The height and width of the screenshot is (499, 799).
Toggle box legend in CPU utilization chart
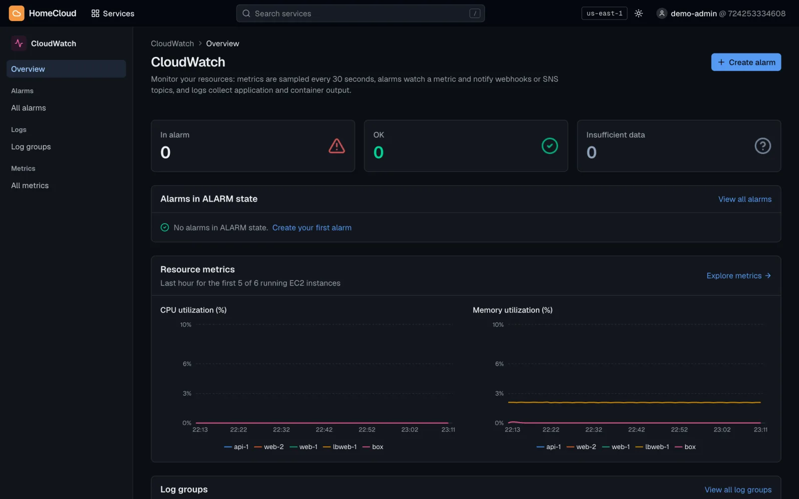point(373,447)
